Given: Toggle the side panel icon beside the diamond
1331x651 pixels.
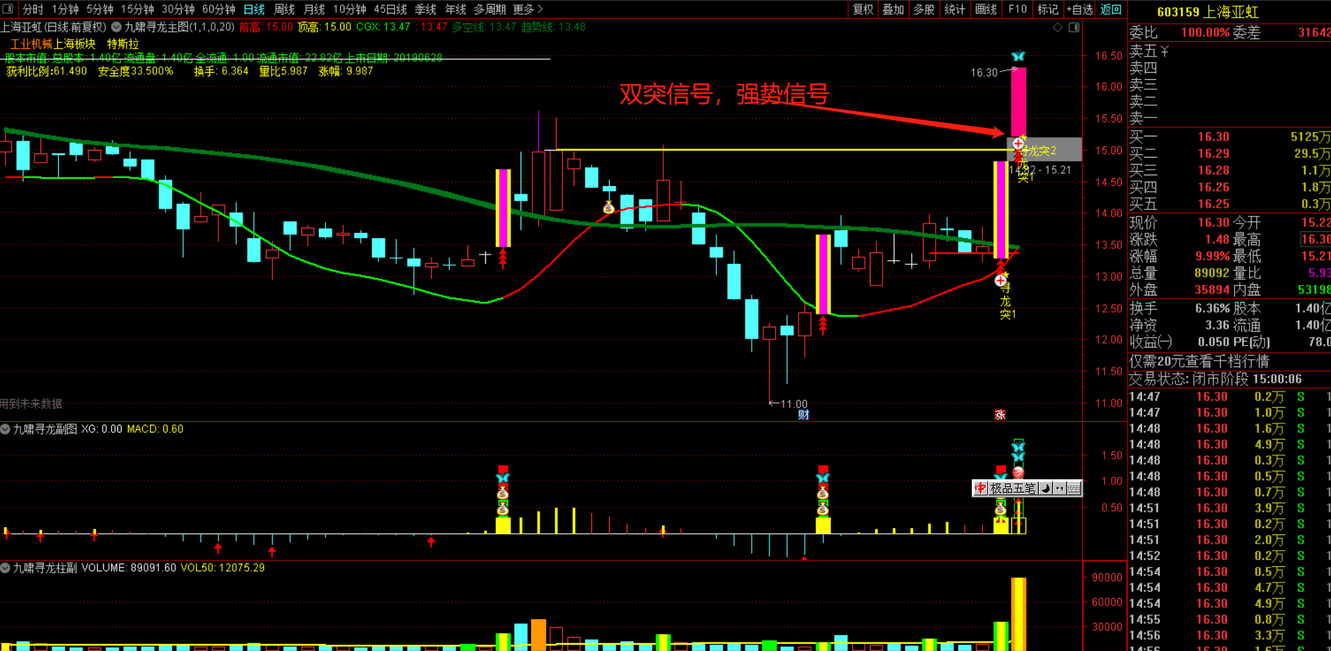Looking at the screenshot, I should coord(1074,28).
